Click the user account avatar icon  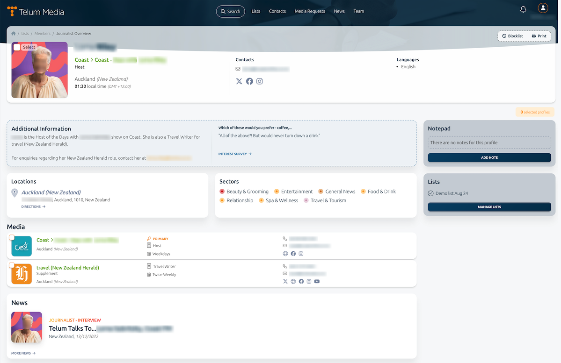(x=543, y=8)
